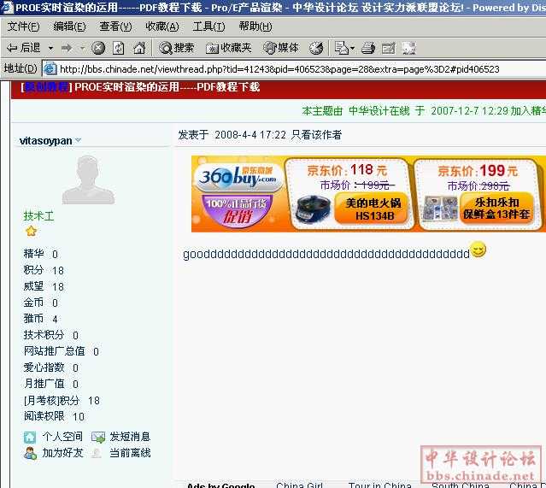Click the 加为好友 link
Viewport: 546px width, 488px height.
coord(62,453)
